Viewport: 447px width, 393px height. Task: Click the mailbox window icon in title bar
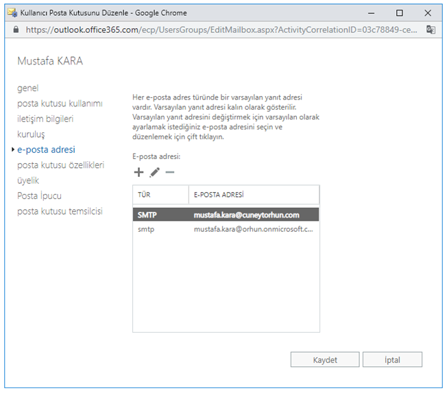point(12,13)
